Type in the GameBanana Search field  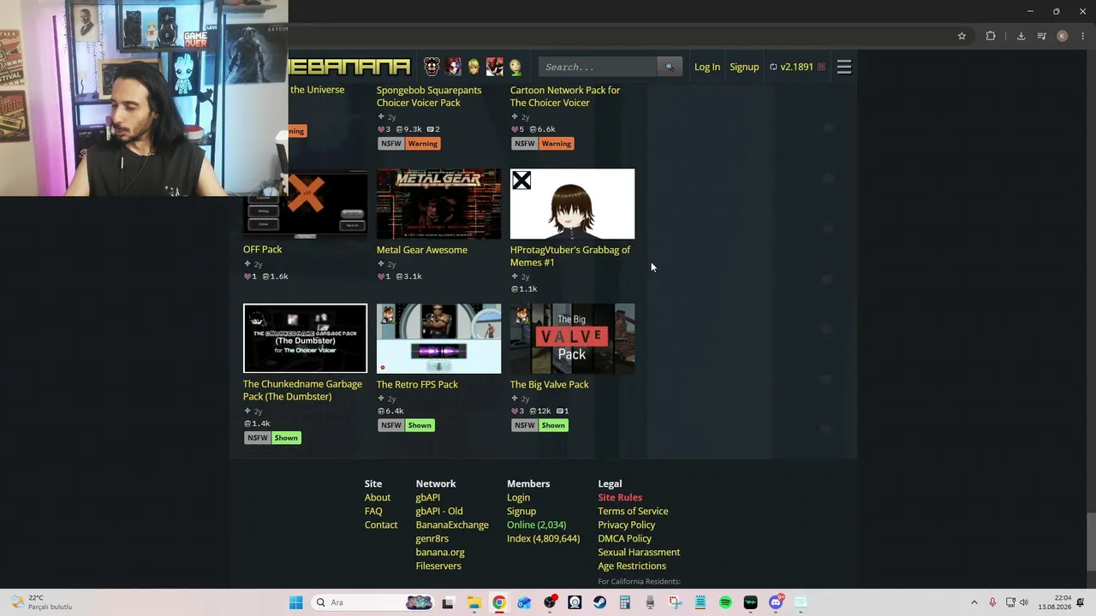[x=599, y=67]
